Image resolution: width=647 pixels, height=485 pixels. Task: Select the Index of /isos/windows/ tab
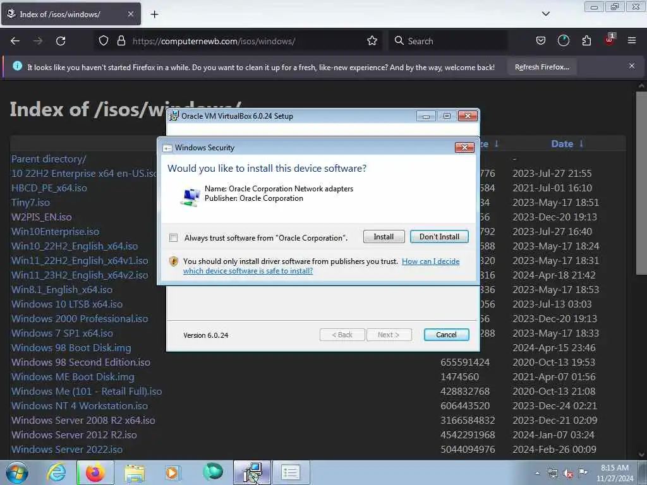(x=71, y=14)
